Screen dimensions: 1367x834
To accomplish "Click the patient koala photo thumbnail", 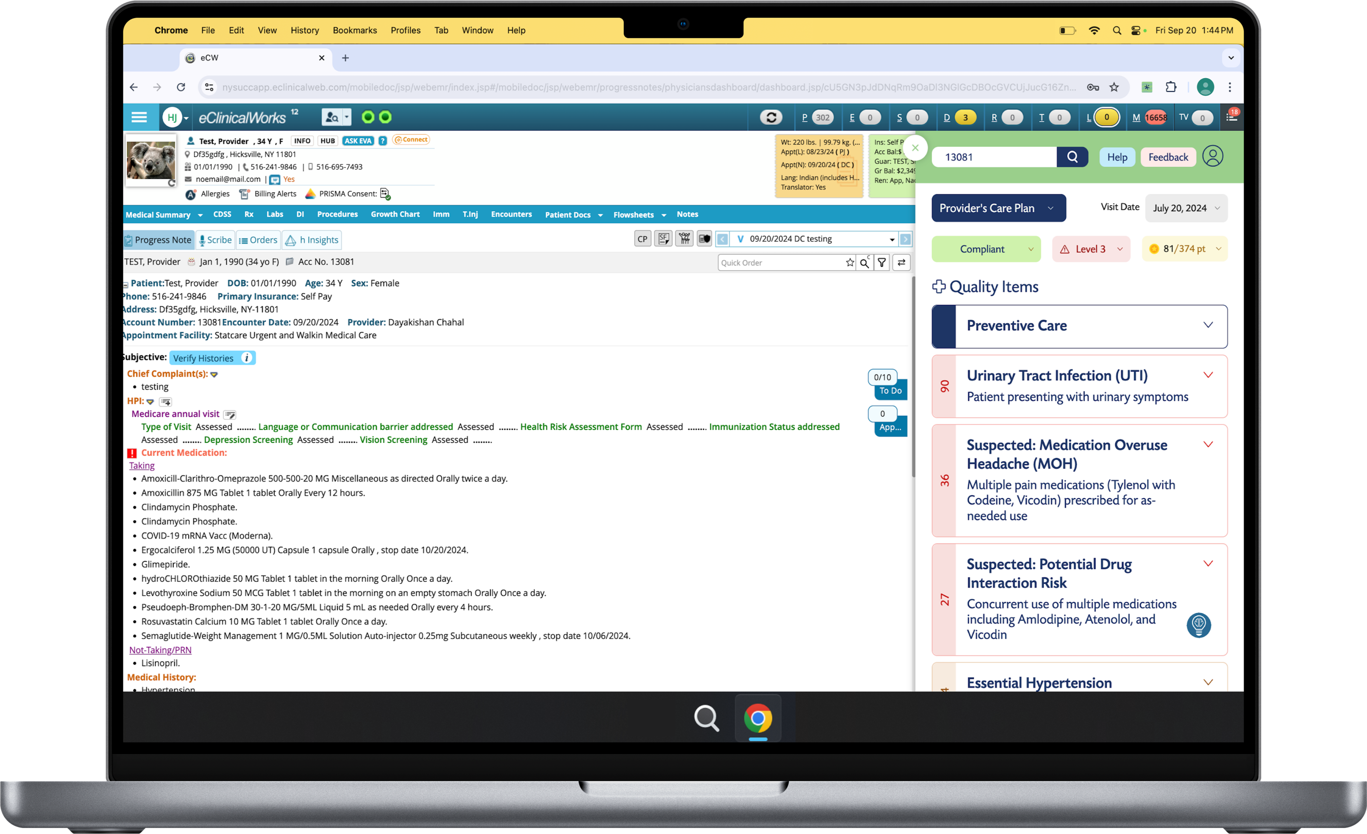I will (x=151, y=160).
